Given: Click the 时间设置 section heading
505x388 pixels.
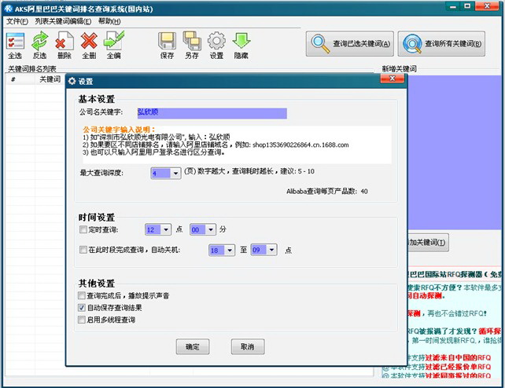Looking at the screenshot, I should pyautogui.click(x=97, y=218).
